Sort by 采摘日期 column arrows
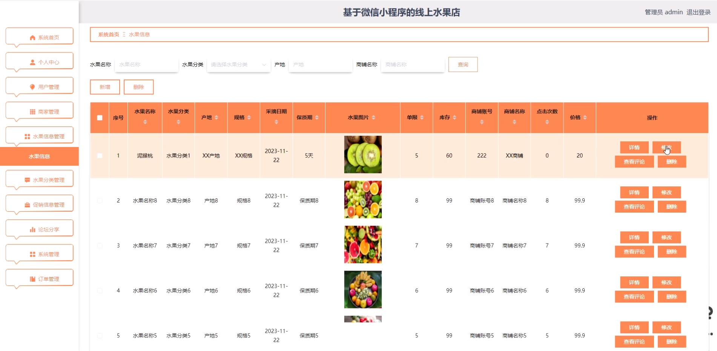 click(276, 122)
